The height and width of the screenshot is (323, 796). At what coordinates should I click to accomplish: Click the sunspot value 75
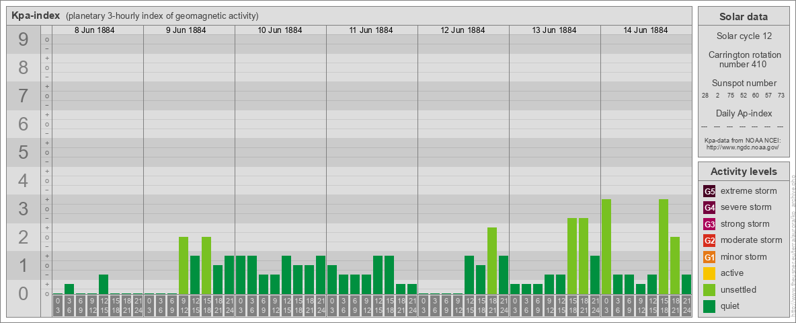(x=731, y=96)
